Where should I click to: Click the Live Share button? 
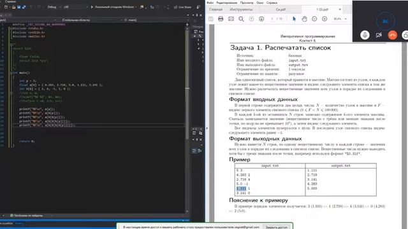click(x=182, y=7)
